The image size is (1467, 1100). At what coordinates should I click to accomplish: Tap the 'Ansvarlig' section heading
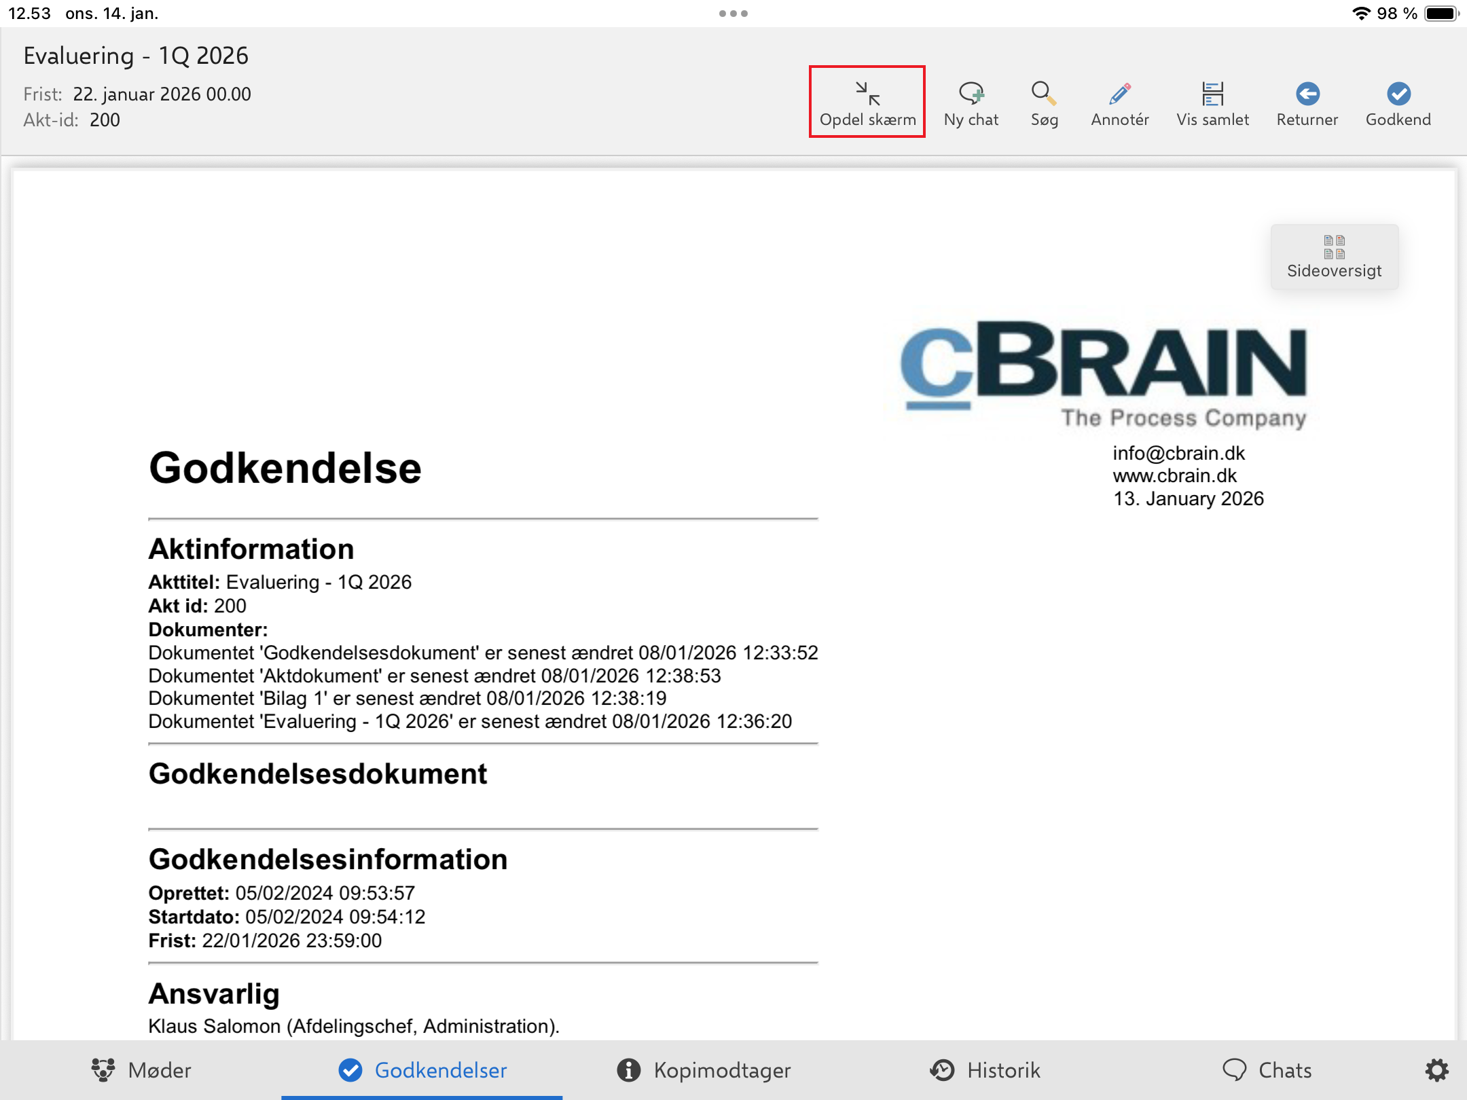214,993
